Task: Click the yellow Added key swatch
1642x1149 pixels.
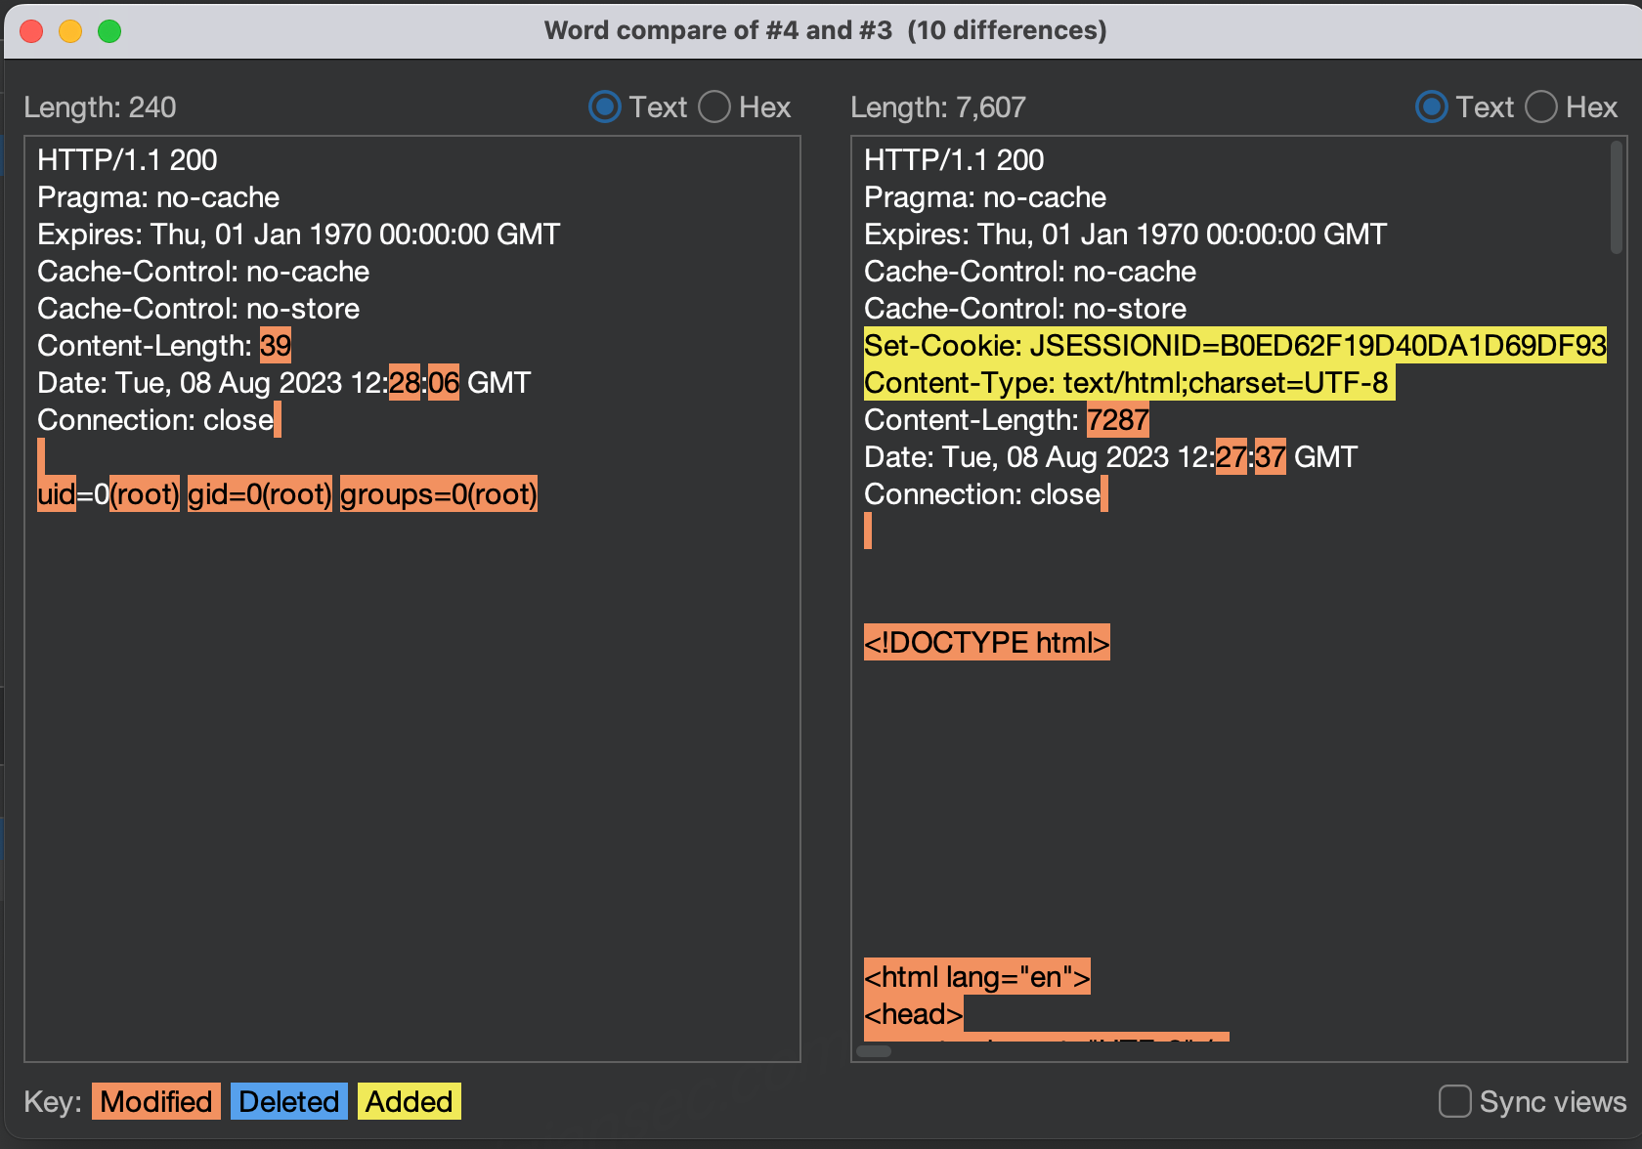Action: [x=409, y=1101]
